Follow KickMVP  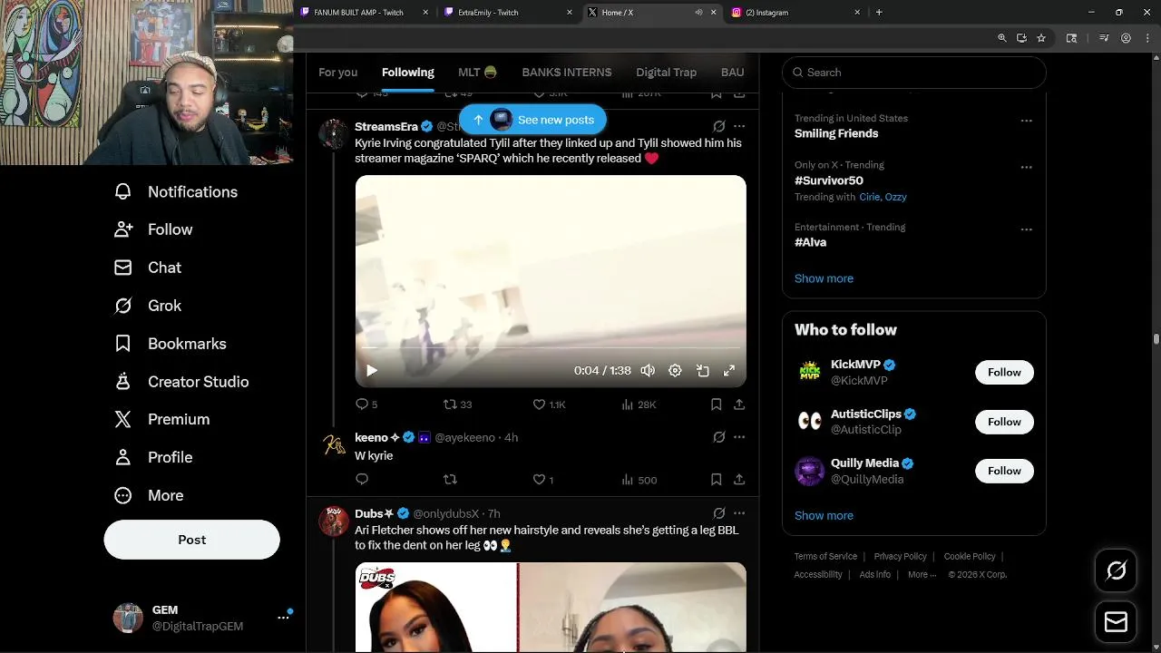coord(1004,372)
